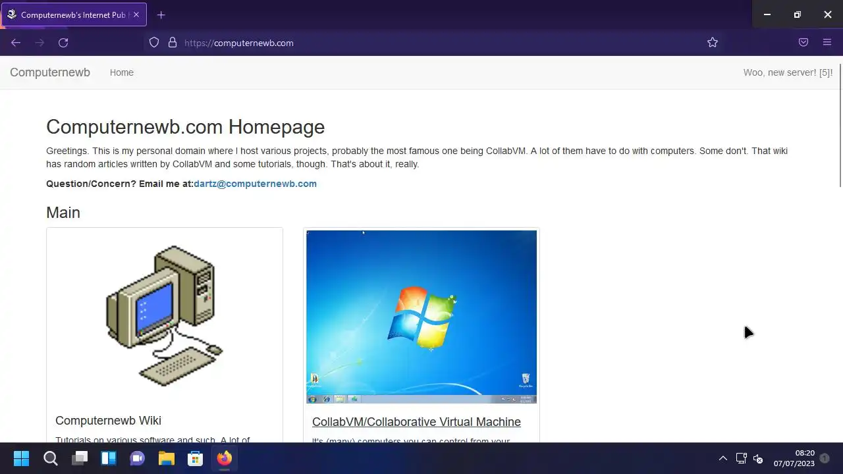Reload the page with the refresh icon
Viewport: 843px width, 474px height.
(x=63, y=43)
